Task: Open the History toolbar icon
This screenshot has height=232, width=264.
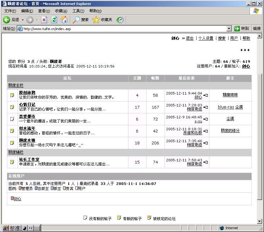Action: [x=120, y=20]
